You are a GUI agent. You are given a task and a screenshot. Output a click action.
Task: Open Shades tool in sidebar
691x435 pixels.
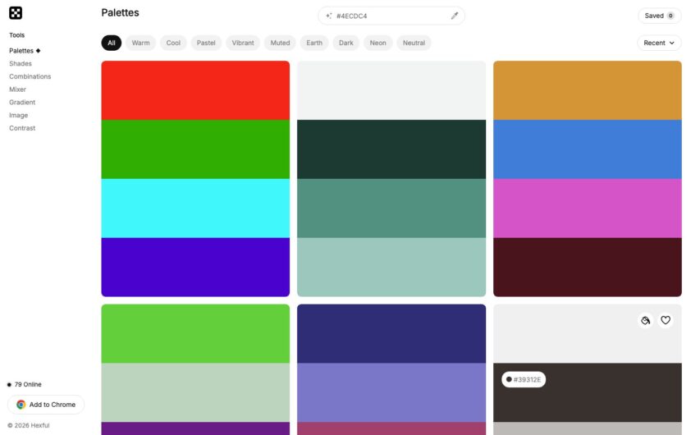pos(21,63)
